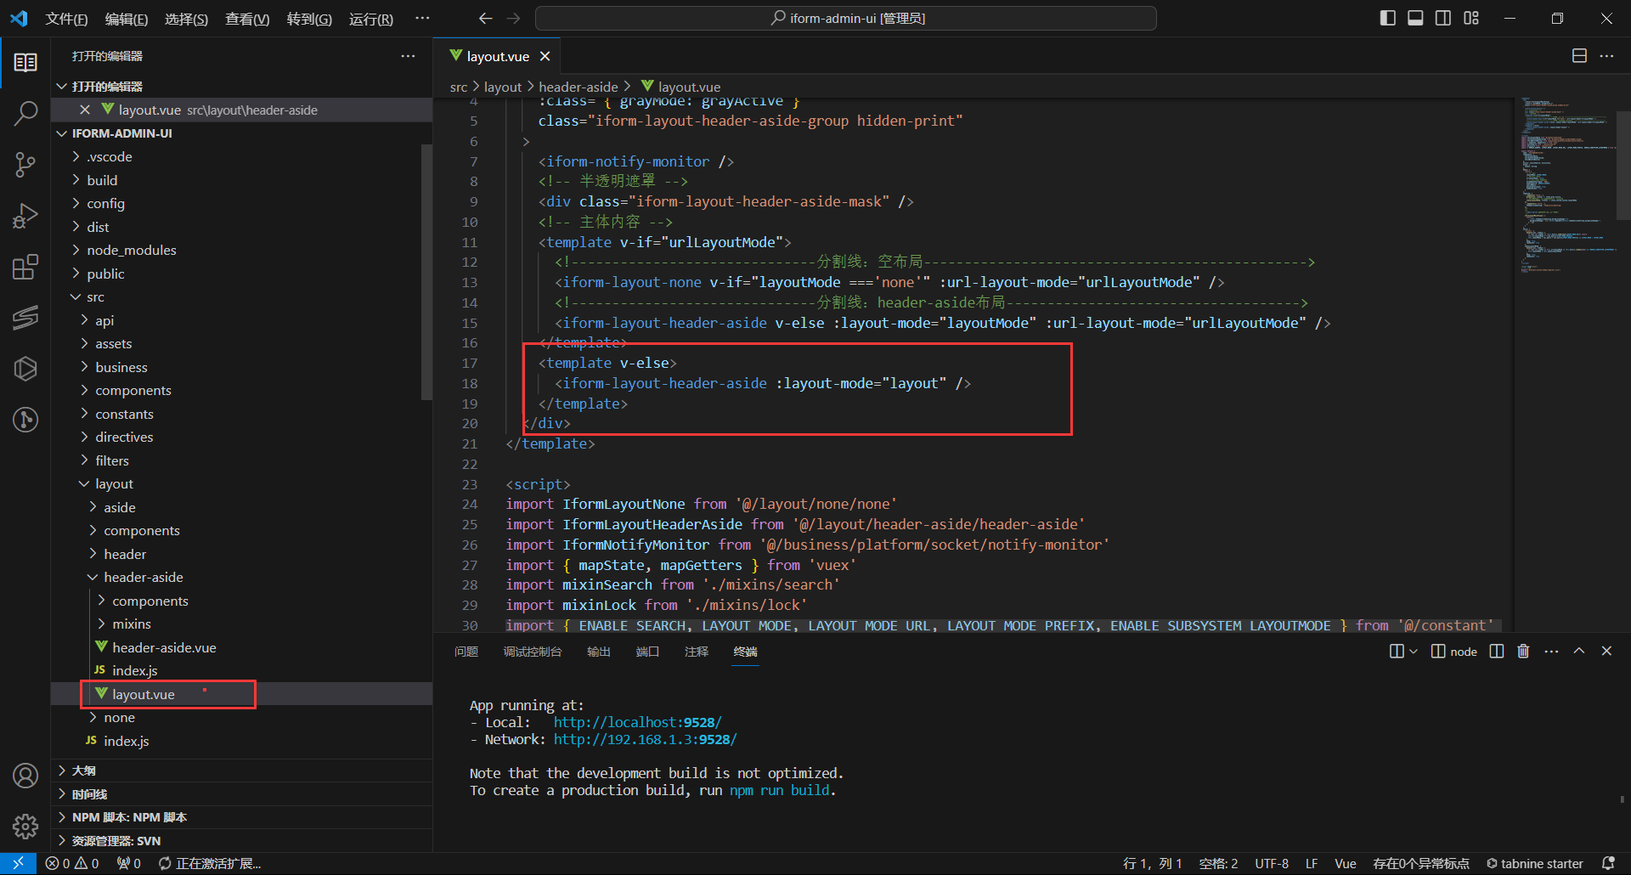Click the UTF-8 encoding status button
Viewport: 1631px width, 875px height.
(x=1272, y=863)
